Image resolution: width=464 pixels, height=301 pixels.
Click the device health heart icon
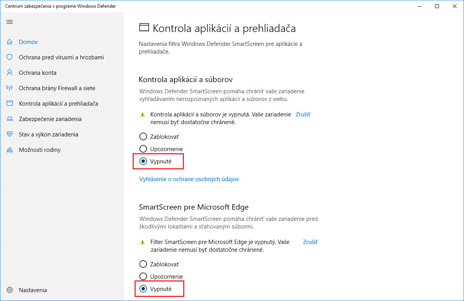point(10,135)
